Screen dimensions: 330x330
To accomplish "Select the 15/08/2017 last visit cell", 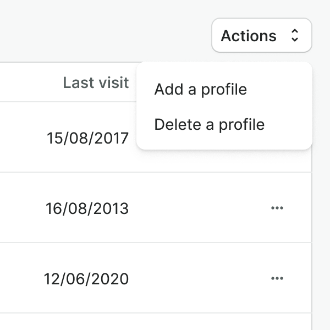I will (x=88, y=137).
